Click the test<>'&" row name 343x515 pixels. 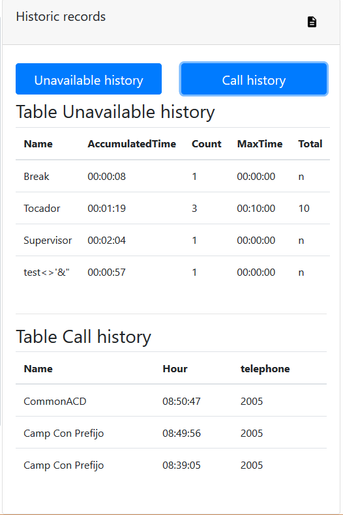tap(46, 272)
